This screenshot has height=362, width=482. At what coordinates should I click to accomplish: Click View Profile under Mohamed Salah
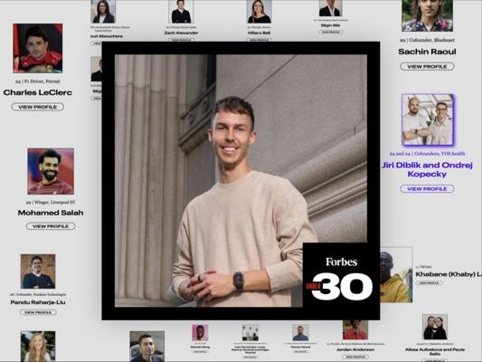tap(51, 226)
